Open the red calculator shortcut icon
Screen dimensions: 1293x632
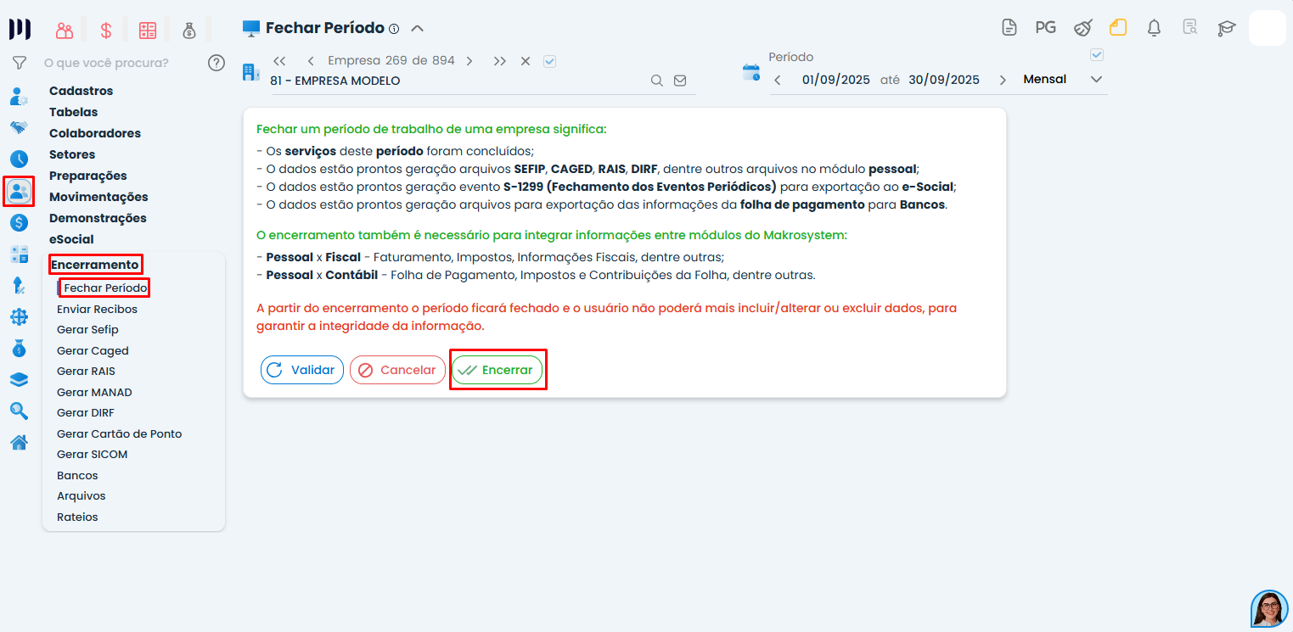pos(148,31)
